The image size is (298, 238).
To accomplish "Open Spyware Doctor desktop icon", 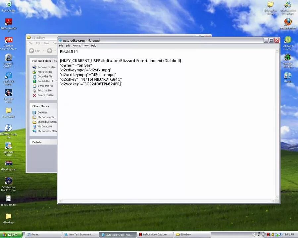I will click(x=8, y=149).
